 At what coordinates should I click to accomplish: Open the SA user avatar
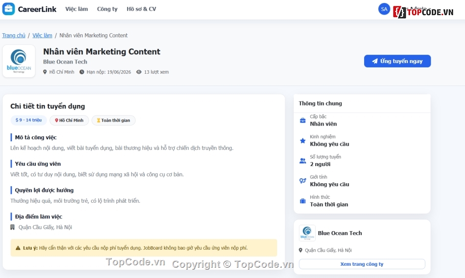click(384, 9)
